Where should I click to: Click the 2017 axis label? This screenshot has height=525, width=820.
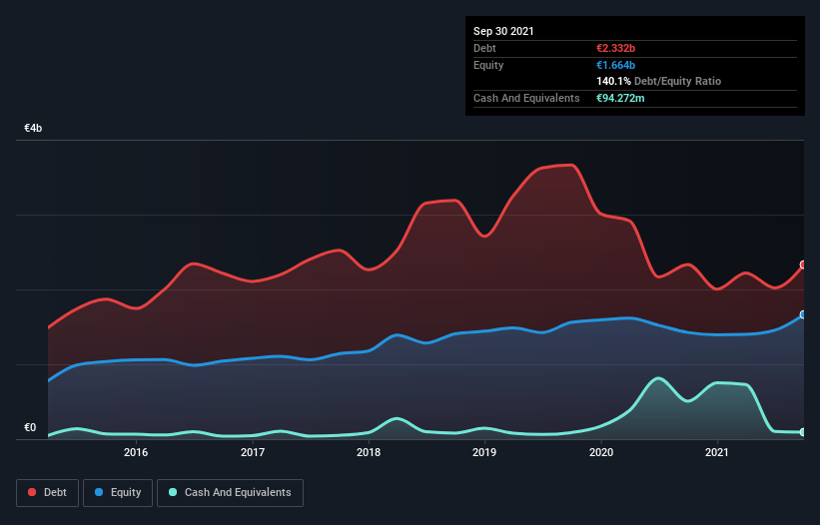tap(252, 452)
